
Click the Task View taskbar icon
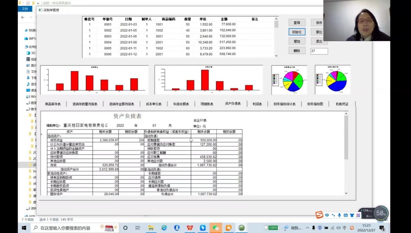138,228
